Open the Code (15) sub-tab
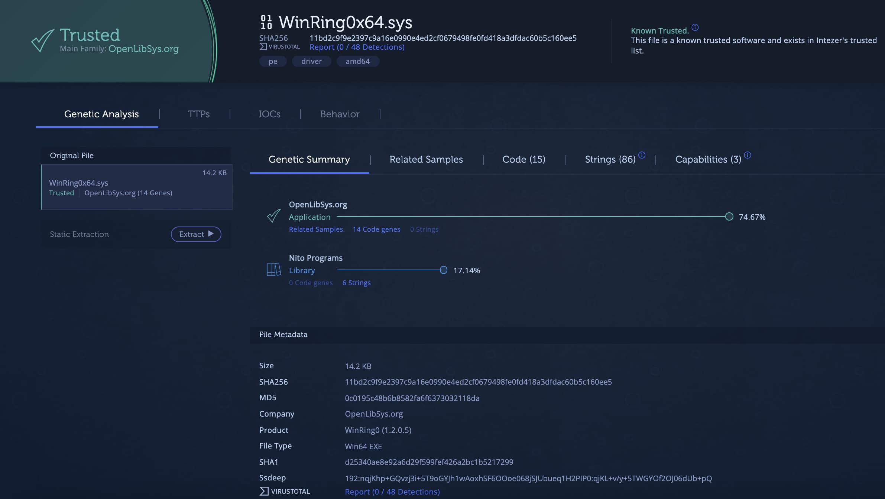Image resolution: width=885 pixels, height=499 pixels. click(x=523, y=159)
